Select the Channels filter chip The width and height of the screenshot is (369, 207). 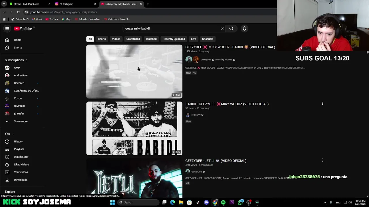coord(208,39)
